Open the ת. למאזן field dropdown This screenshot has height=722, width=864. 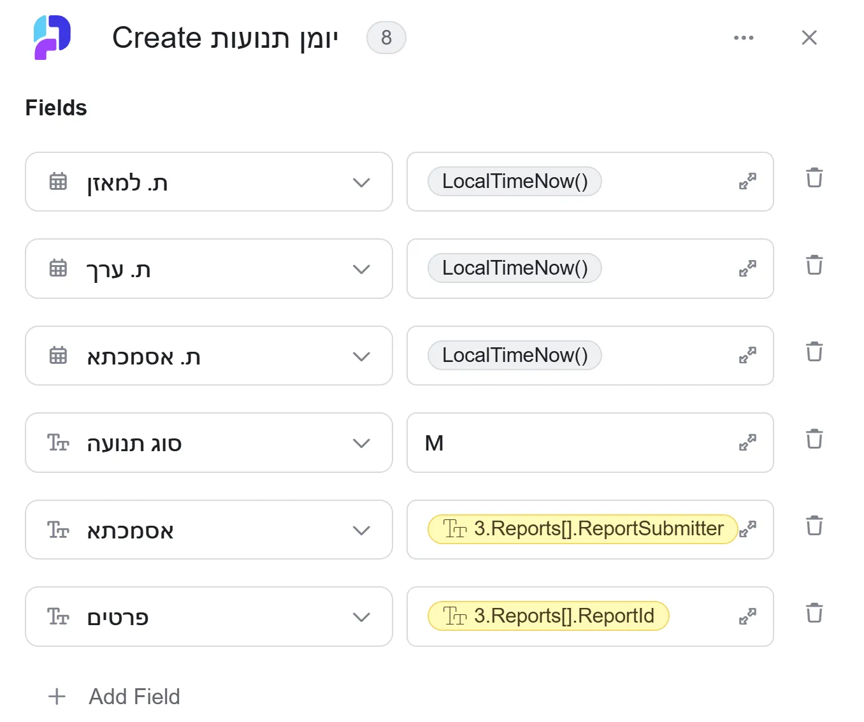[x=209, y=182]
